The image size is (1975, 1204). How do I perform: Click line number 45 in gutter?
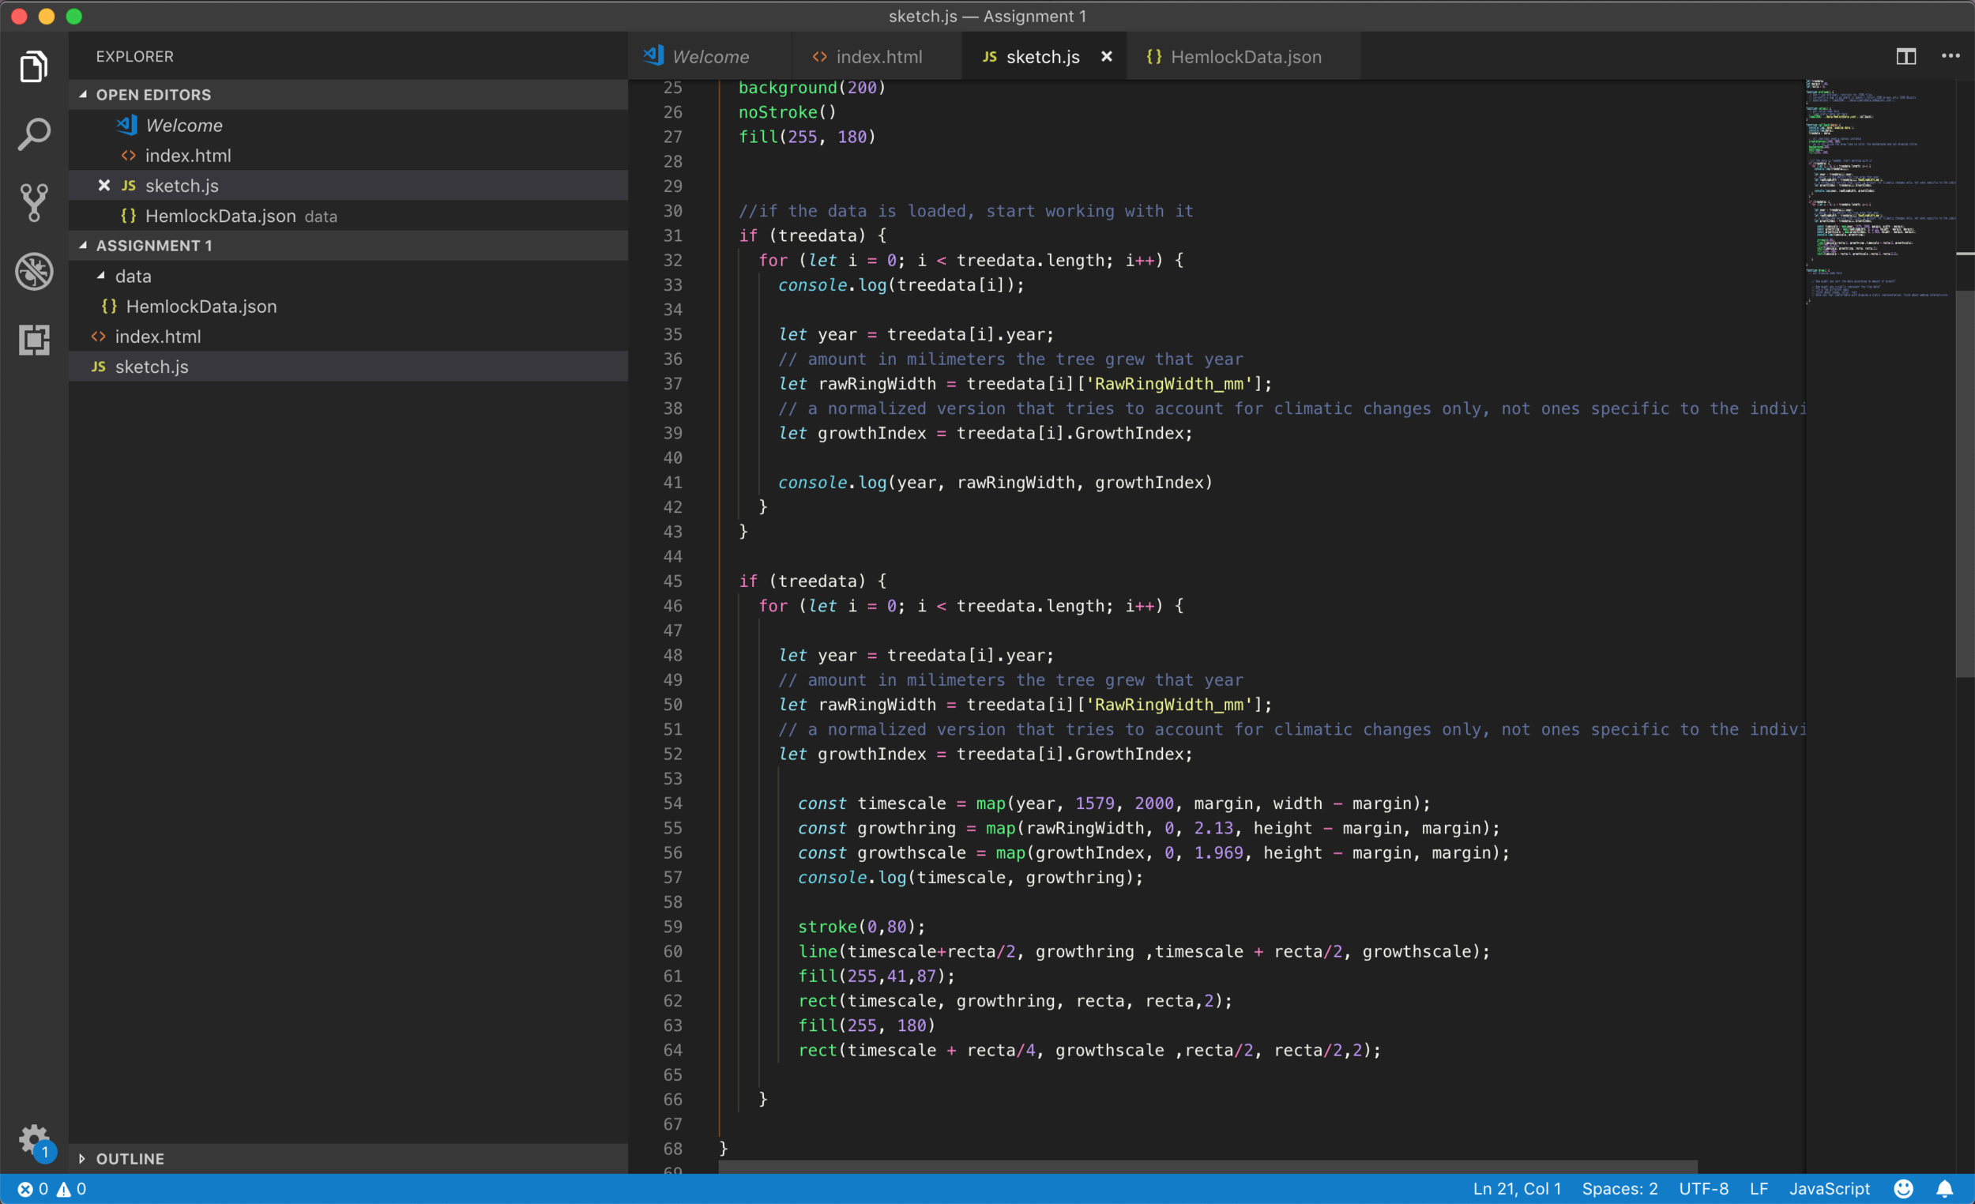tap(672, 581)
